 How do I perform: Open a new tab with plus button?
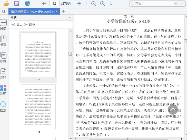pyautogui.click(x=63, y=11)
